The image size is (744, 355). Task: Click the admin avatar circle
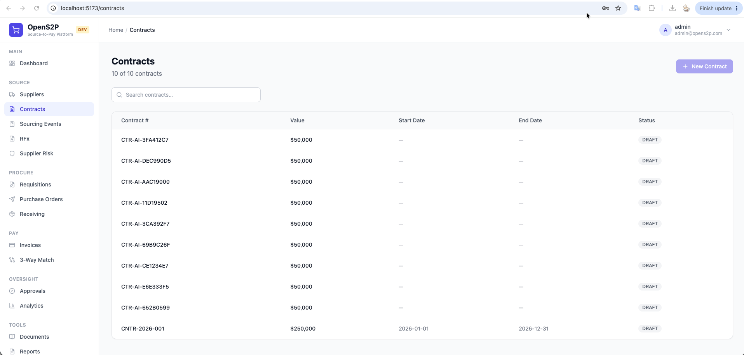tap(666, 30)
